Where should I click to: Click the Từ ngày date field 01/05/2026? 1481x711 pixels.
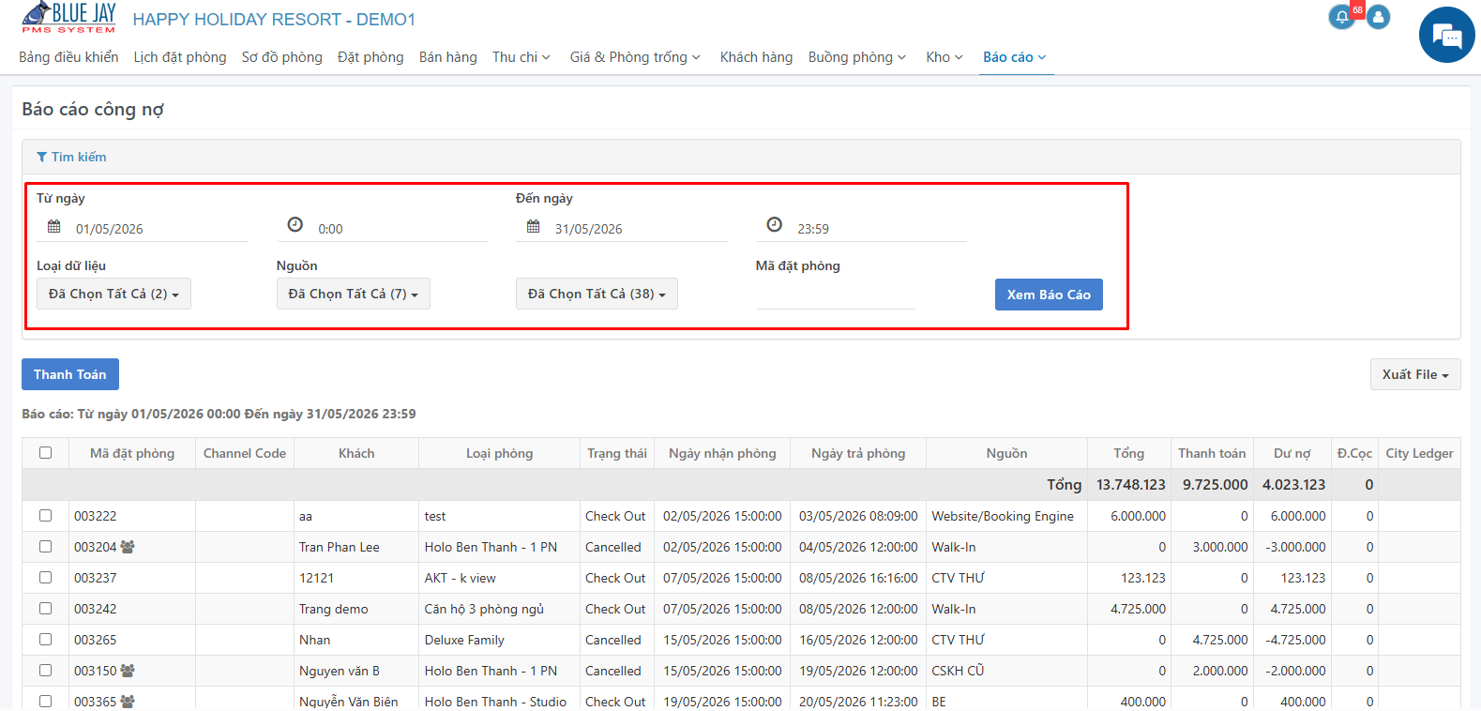[x=159, y=229]
